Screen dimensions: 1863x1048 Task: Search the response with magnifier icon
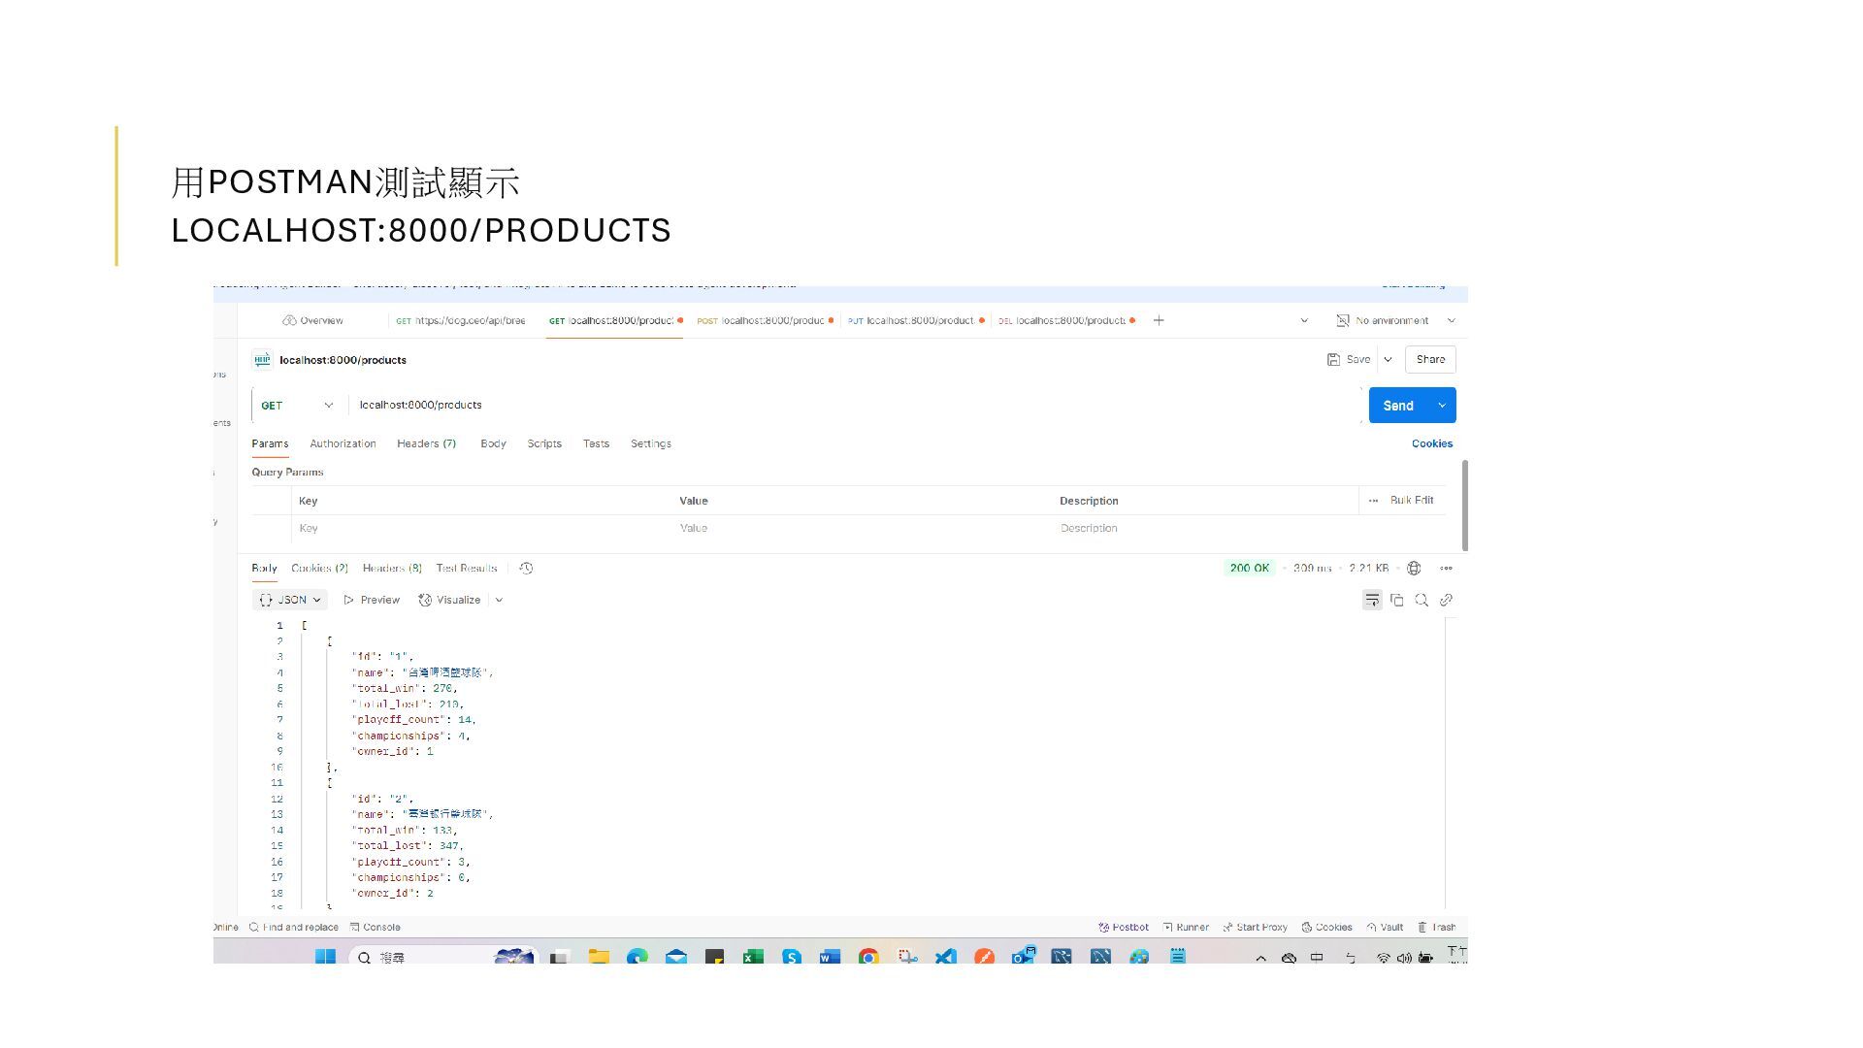click(1422, 601)
